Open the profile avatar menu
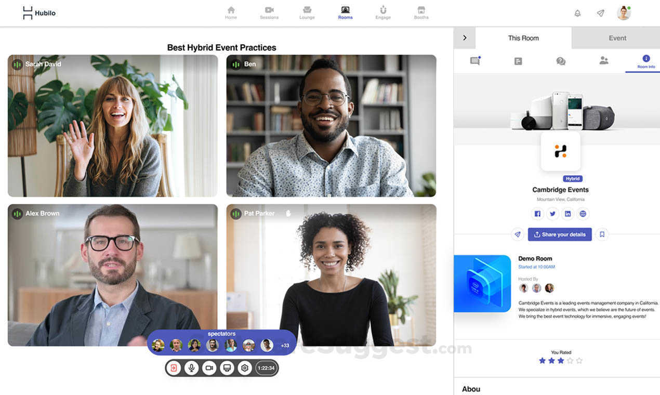 [624, 13]
